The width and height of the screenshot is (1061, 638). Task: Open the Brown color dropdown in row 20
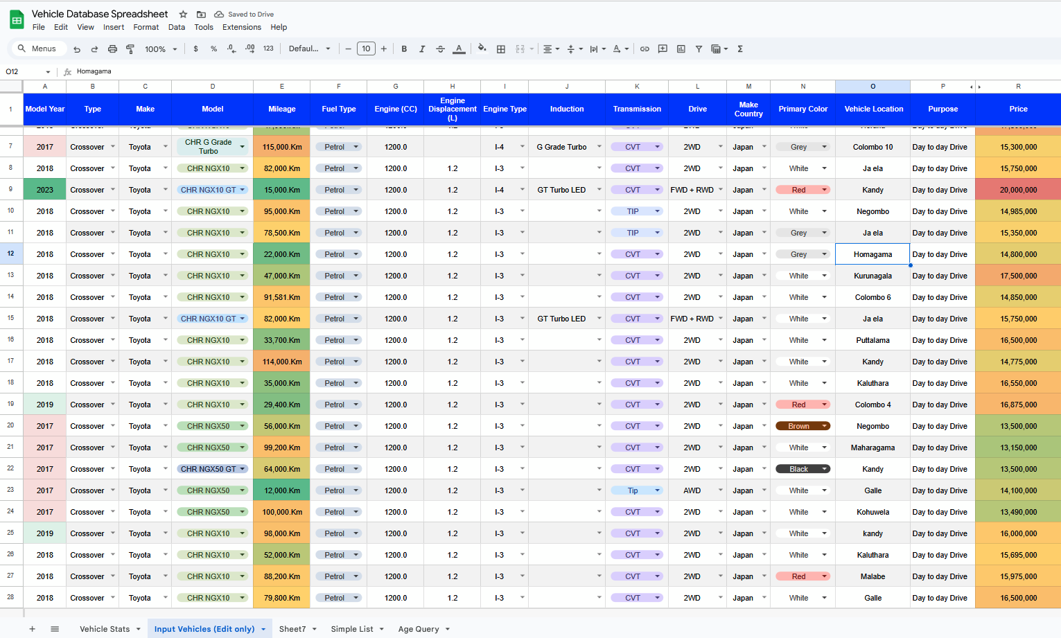[x=825, y=426]
